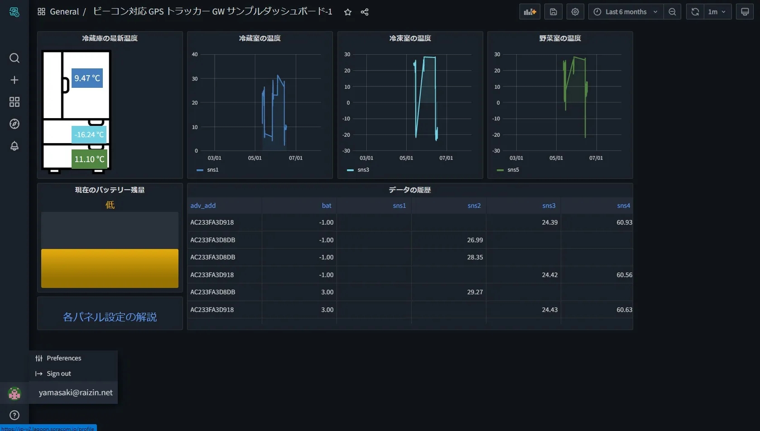Click the dashboards grid icon beside General
This screenshot has height=431, width=760.
pos(41,12)
